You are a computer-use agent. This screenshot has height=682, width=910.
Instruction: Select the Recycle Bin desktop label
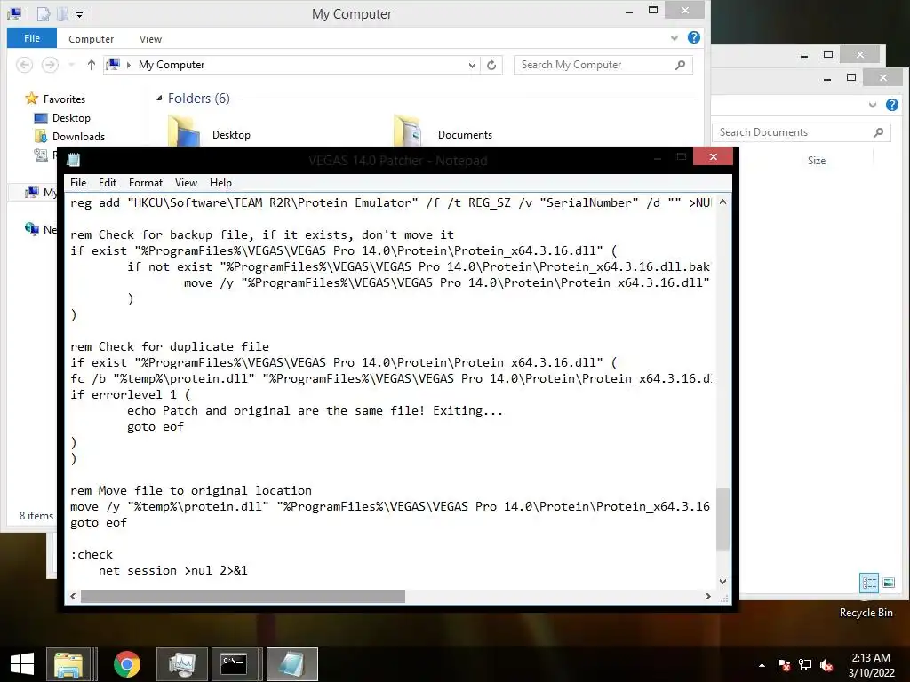tap(866, 613)
